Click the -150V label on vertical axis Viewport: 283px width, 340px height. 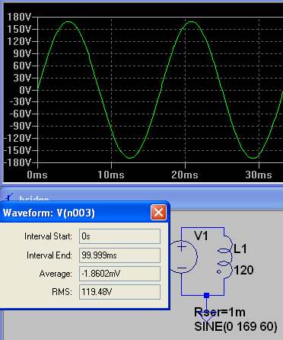point(17,150)
